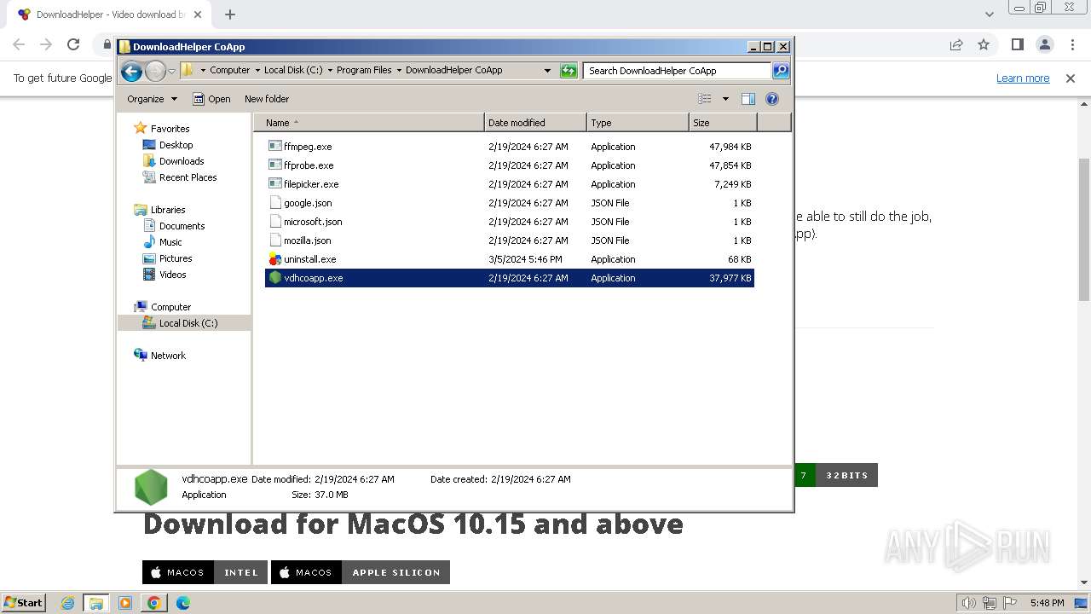Open the view options dropdown arrow

click(x=725, y=99)
